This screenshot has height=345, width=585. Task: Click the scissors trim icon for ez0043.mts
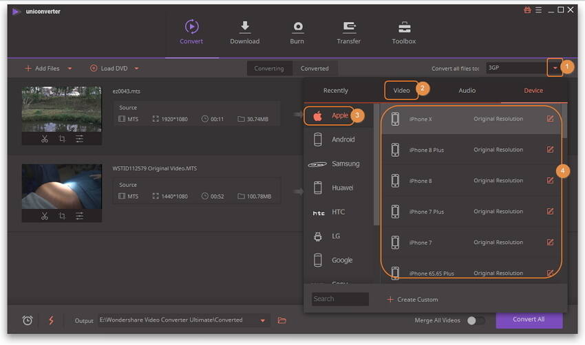(45, 139)
